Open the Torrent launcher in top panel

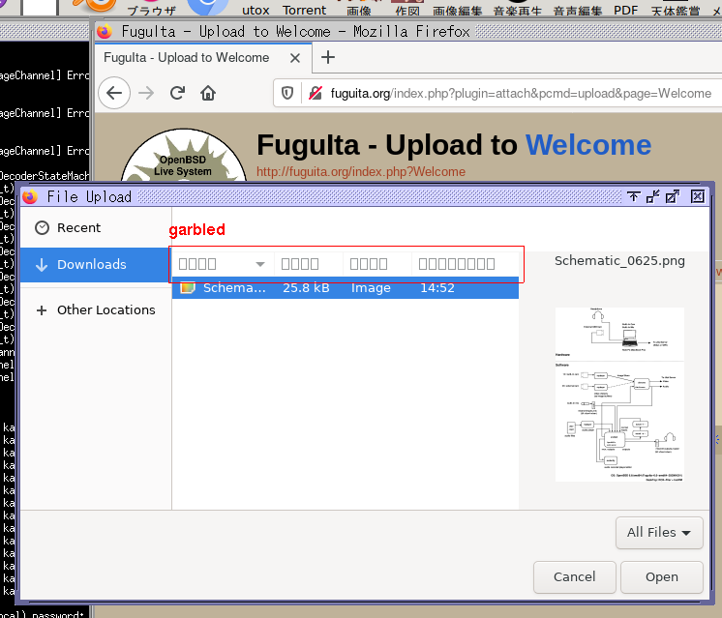[x=304, y=9]
